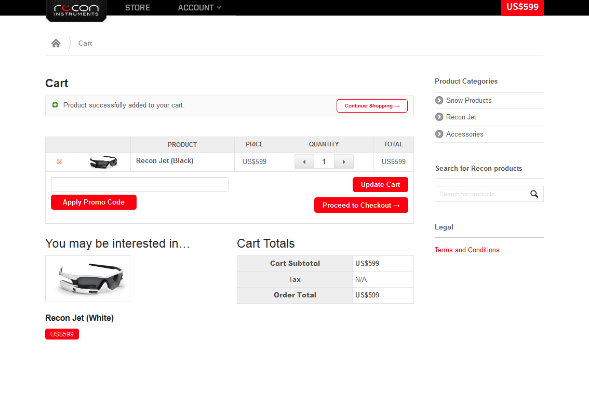Expand the Account dropdown menu
The height and width of the screenshot is (407, 589).
[199, 8]
